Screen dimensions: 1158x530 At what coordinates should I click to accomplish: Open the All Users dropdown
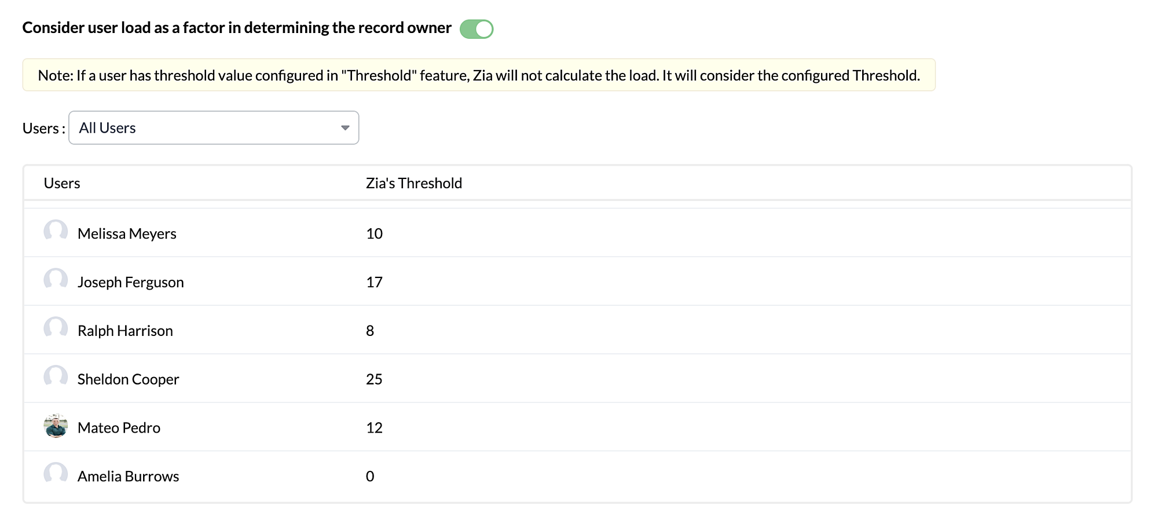(213, 128)
